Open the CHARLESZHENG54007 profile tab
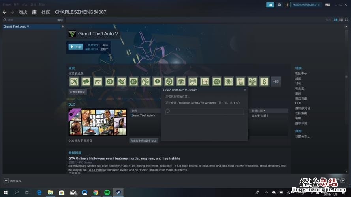 (x=81, y=12)
